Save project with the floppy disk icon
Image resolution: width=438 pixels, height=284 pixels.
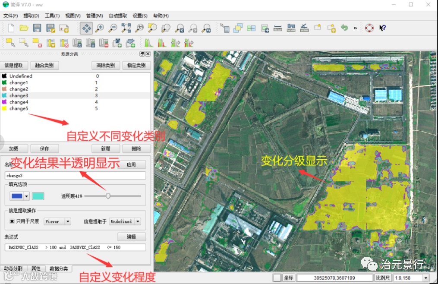[x=37, y=28]
